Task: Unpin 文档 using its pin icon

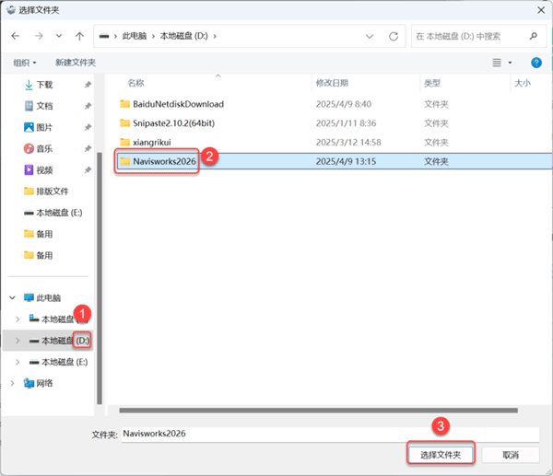Action: click(x=88, y=106)
